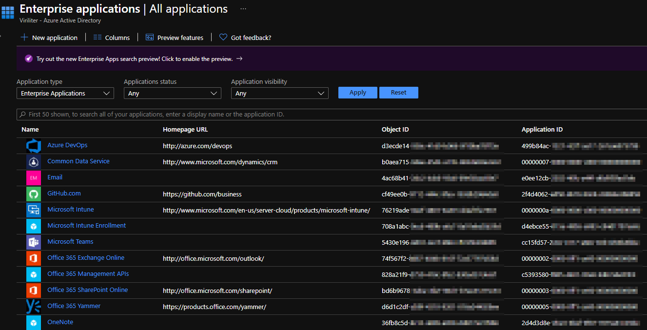Screen dimensions: 647x330
Task: Click the Microsoft Intune app icon
Action: click(x=34, y=210)
